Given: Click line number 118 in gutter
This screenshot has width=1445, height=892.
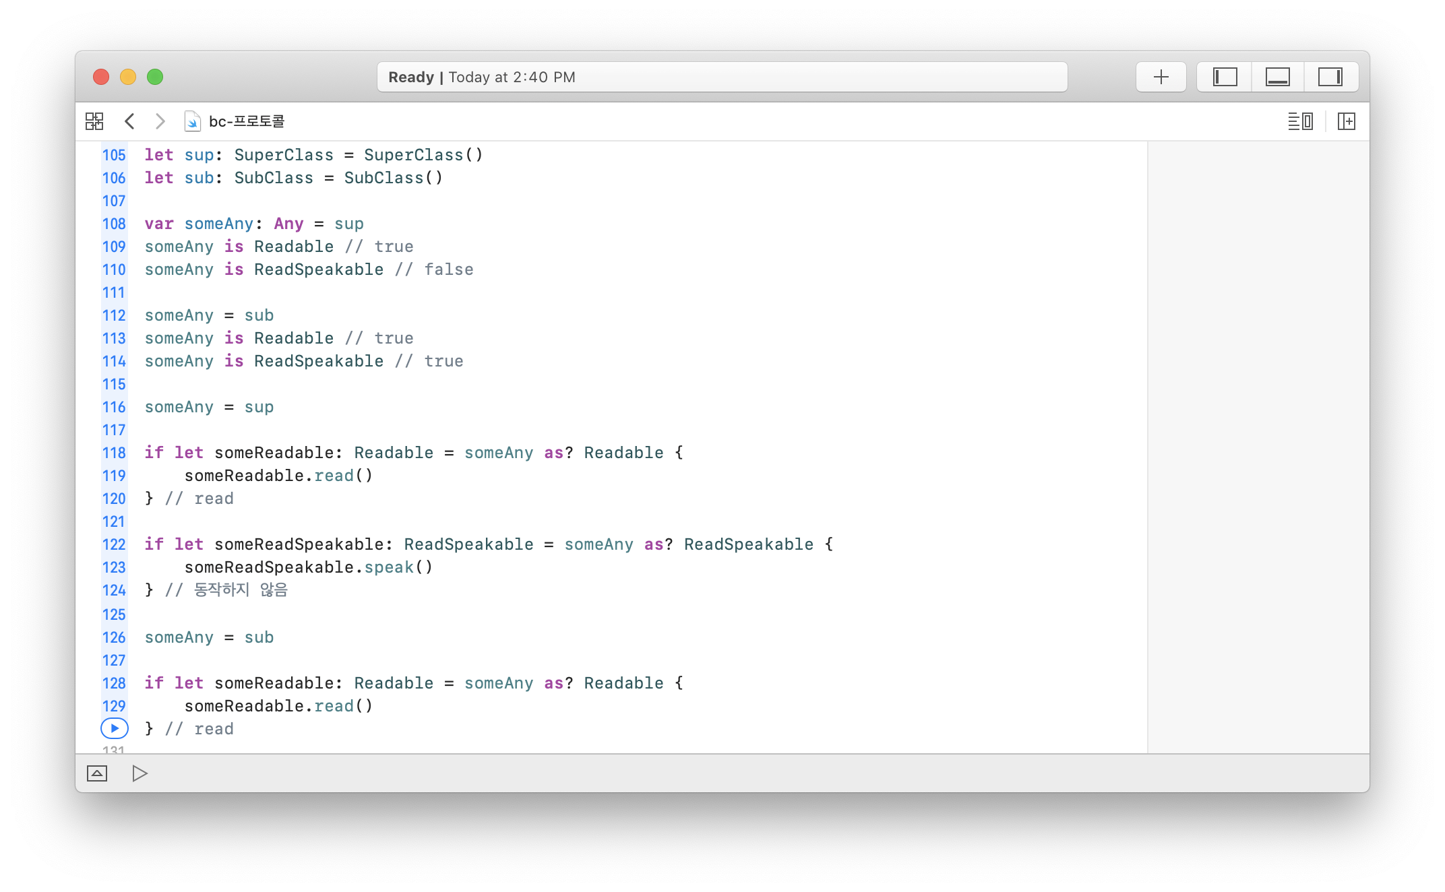Looking at the screenshot, I should (x=114, y=453).
